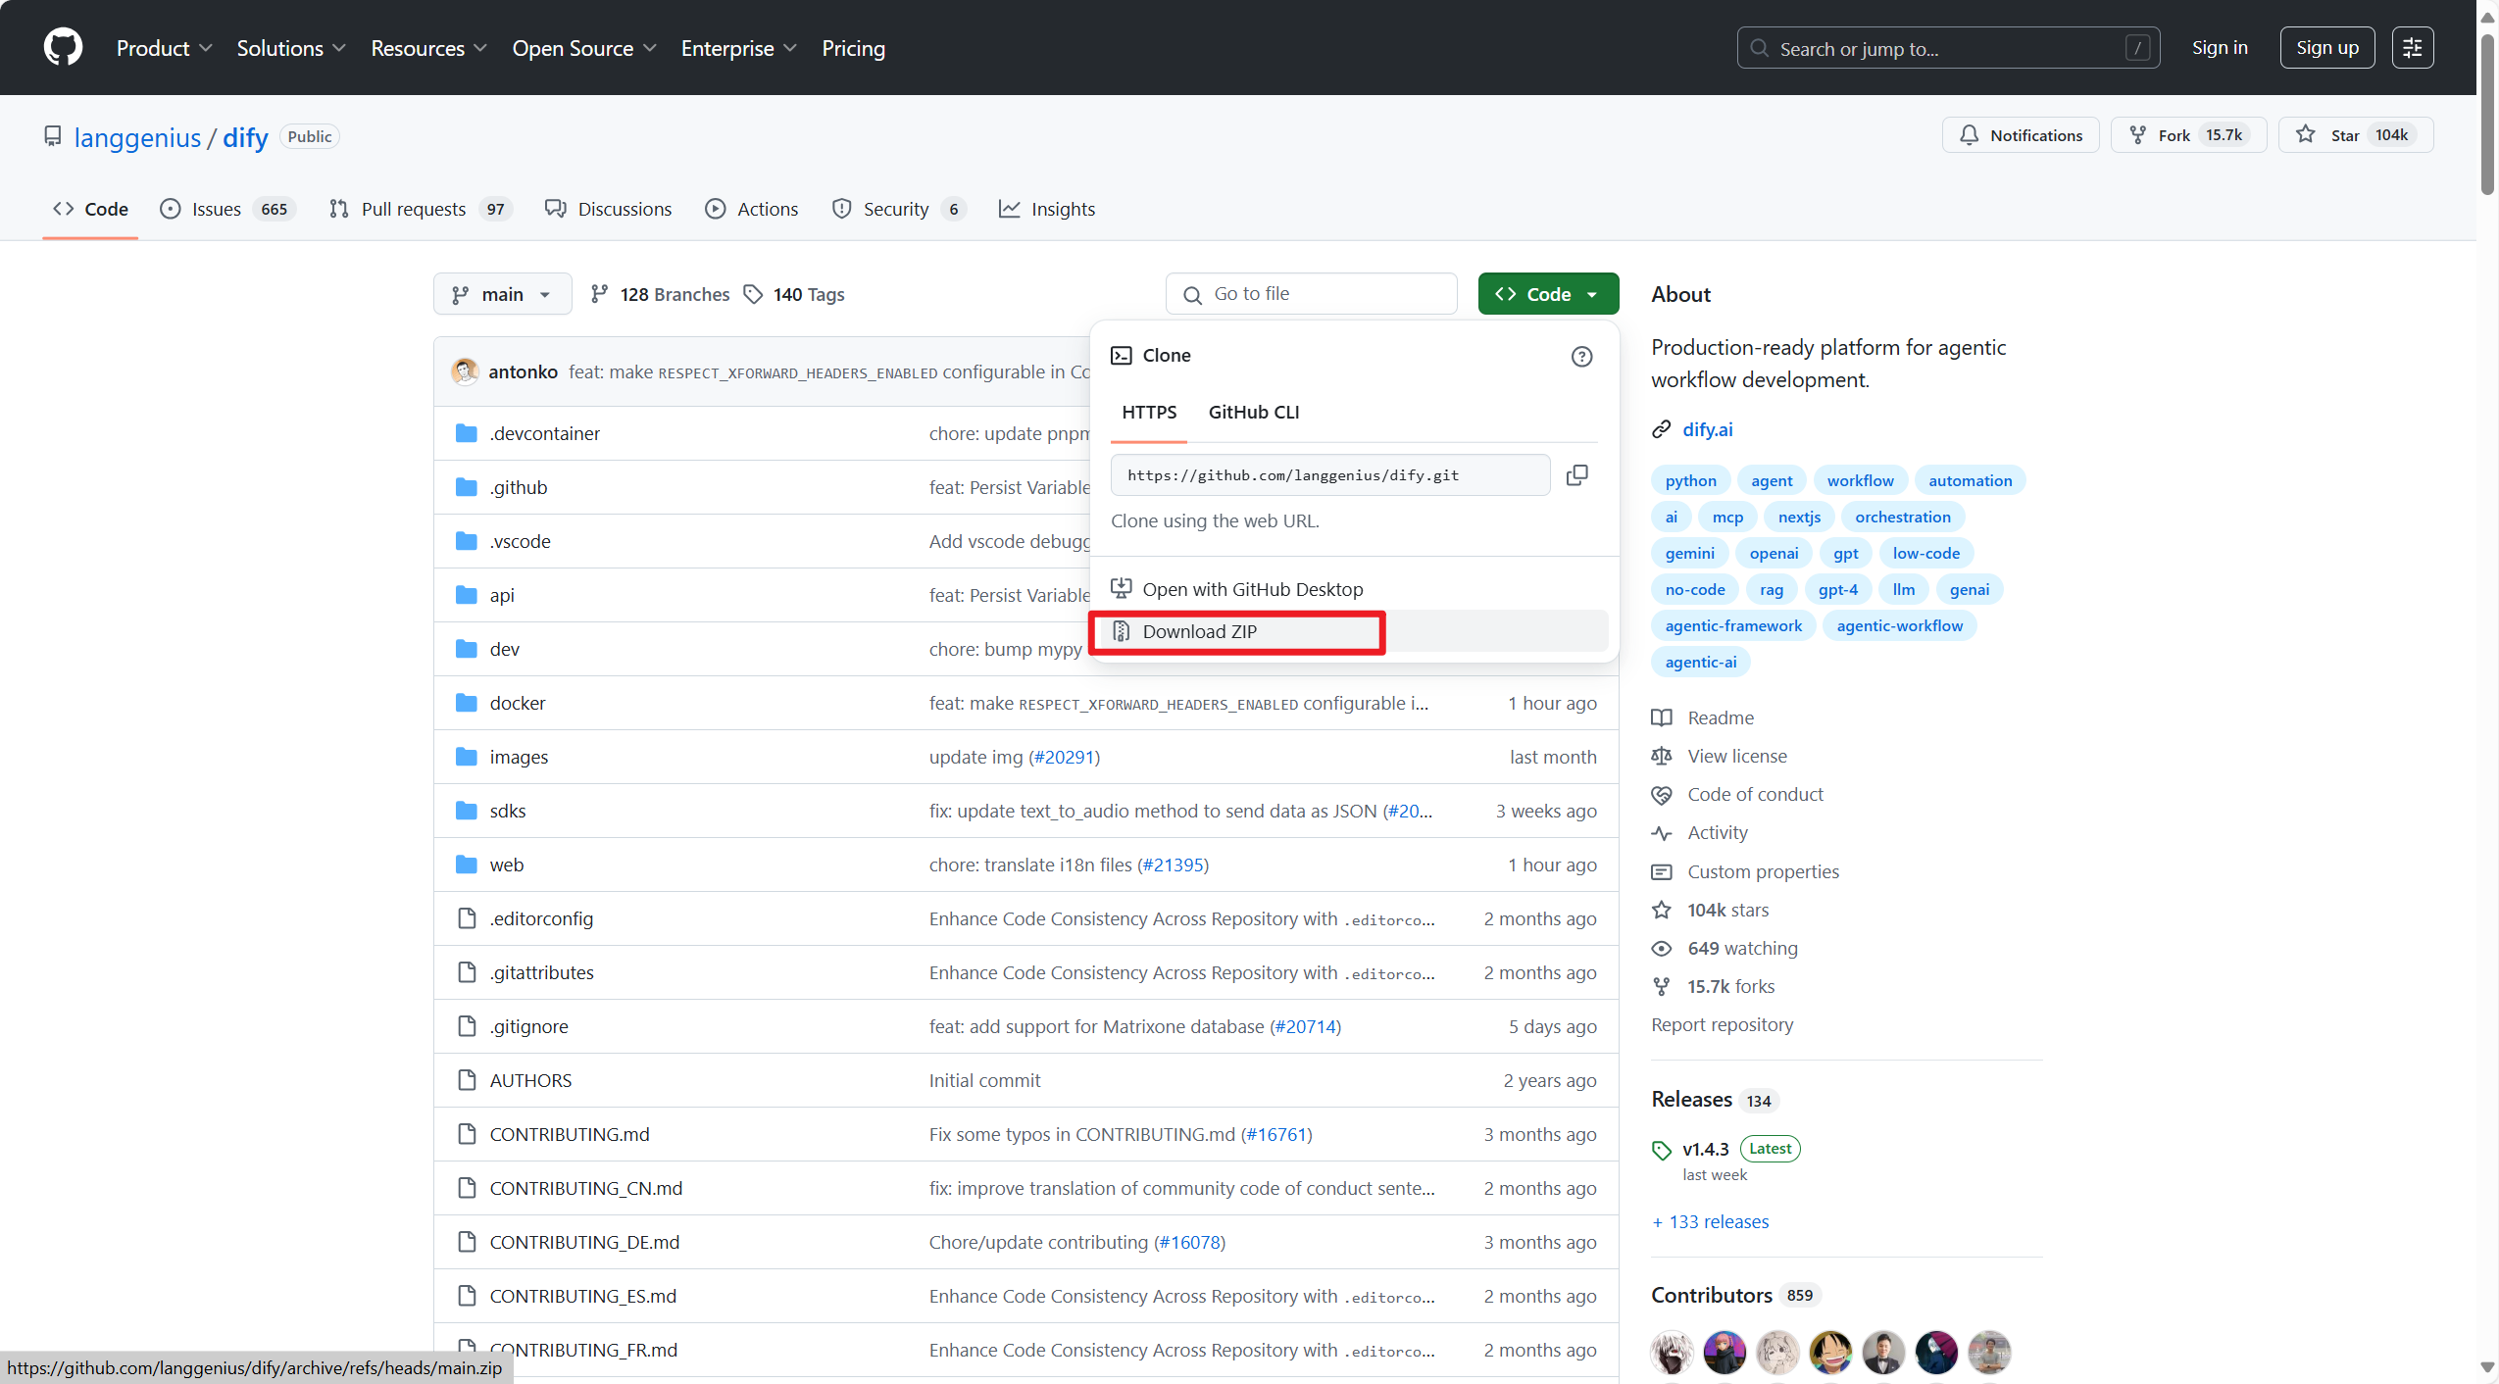The height and width of the screenshot is (1384, 2499).
Task: Copy the clone URL with the copy icon
Action: click(1576, 475)
